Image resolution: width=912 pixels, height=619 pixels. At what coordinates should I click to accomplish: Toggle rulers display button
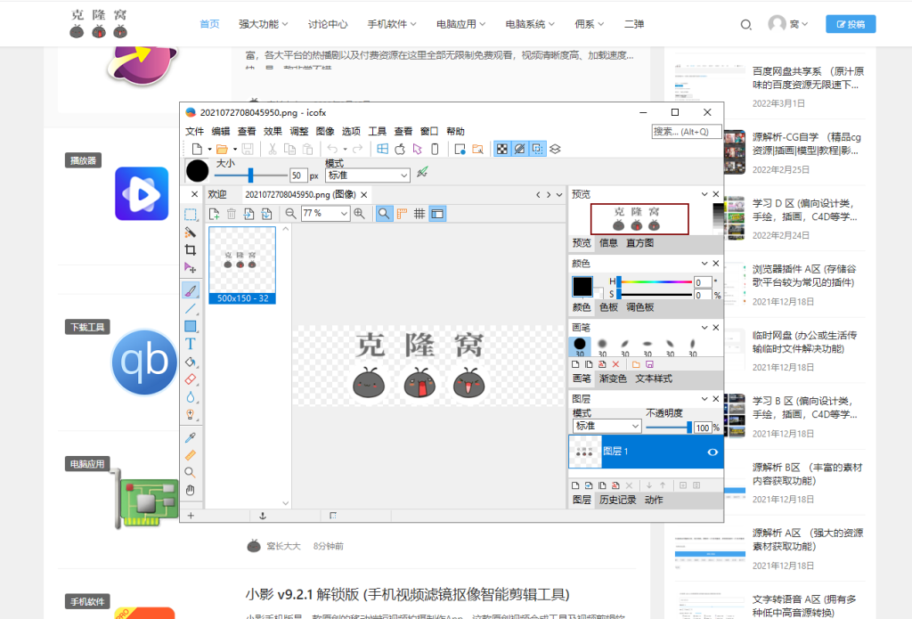coord(402,214)
